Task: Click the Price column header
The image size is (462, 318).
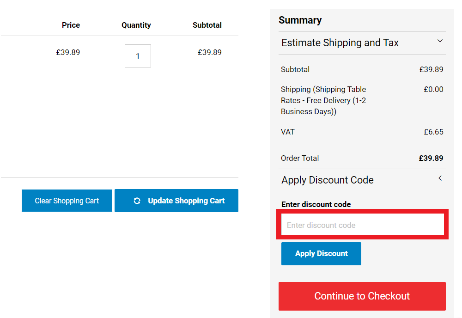Action: [71, 25]
